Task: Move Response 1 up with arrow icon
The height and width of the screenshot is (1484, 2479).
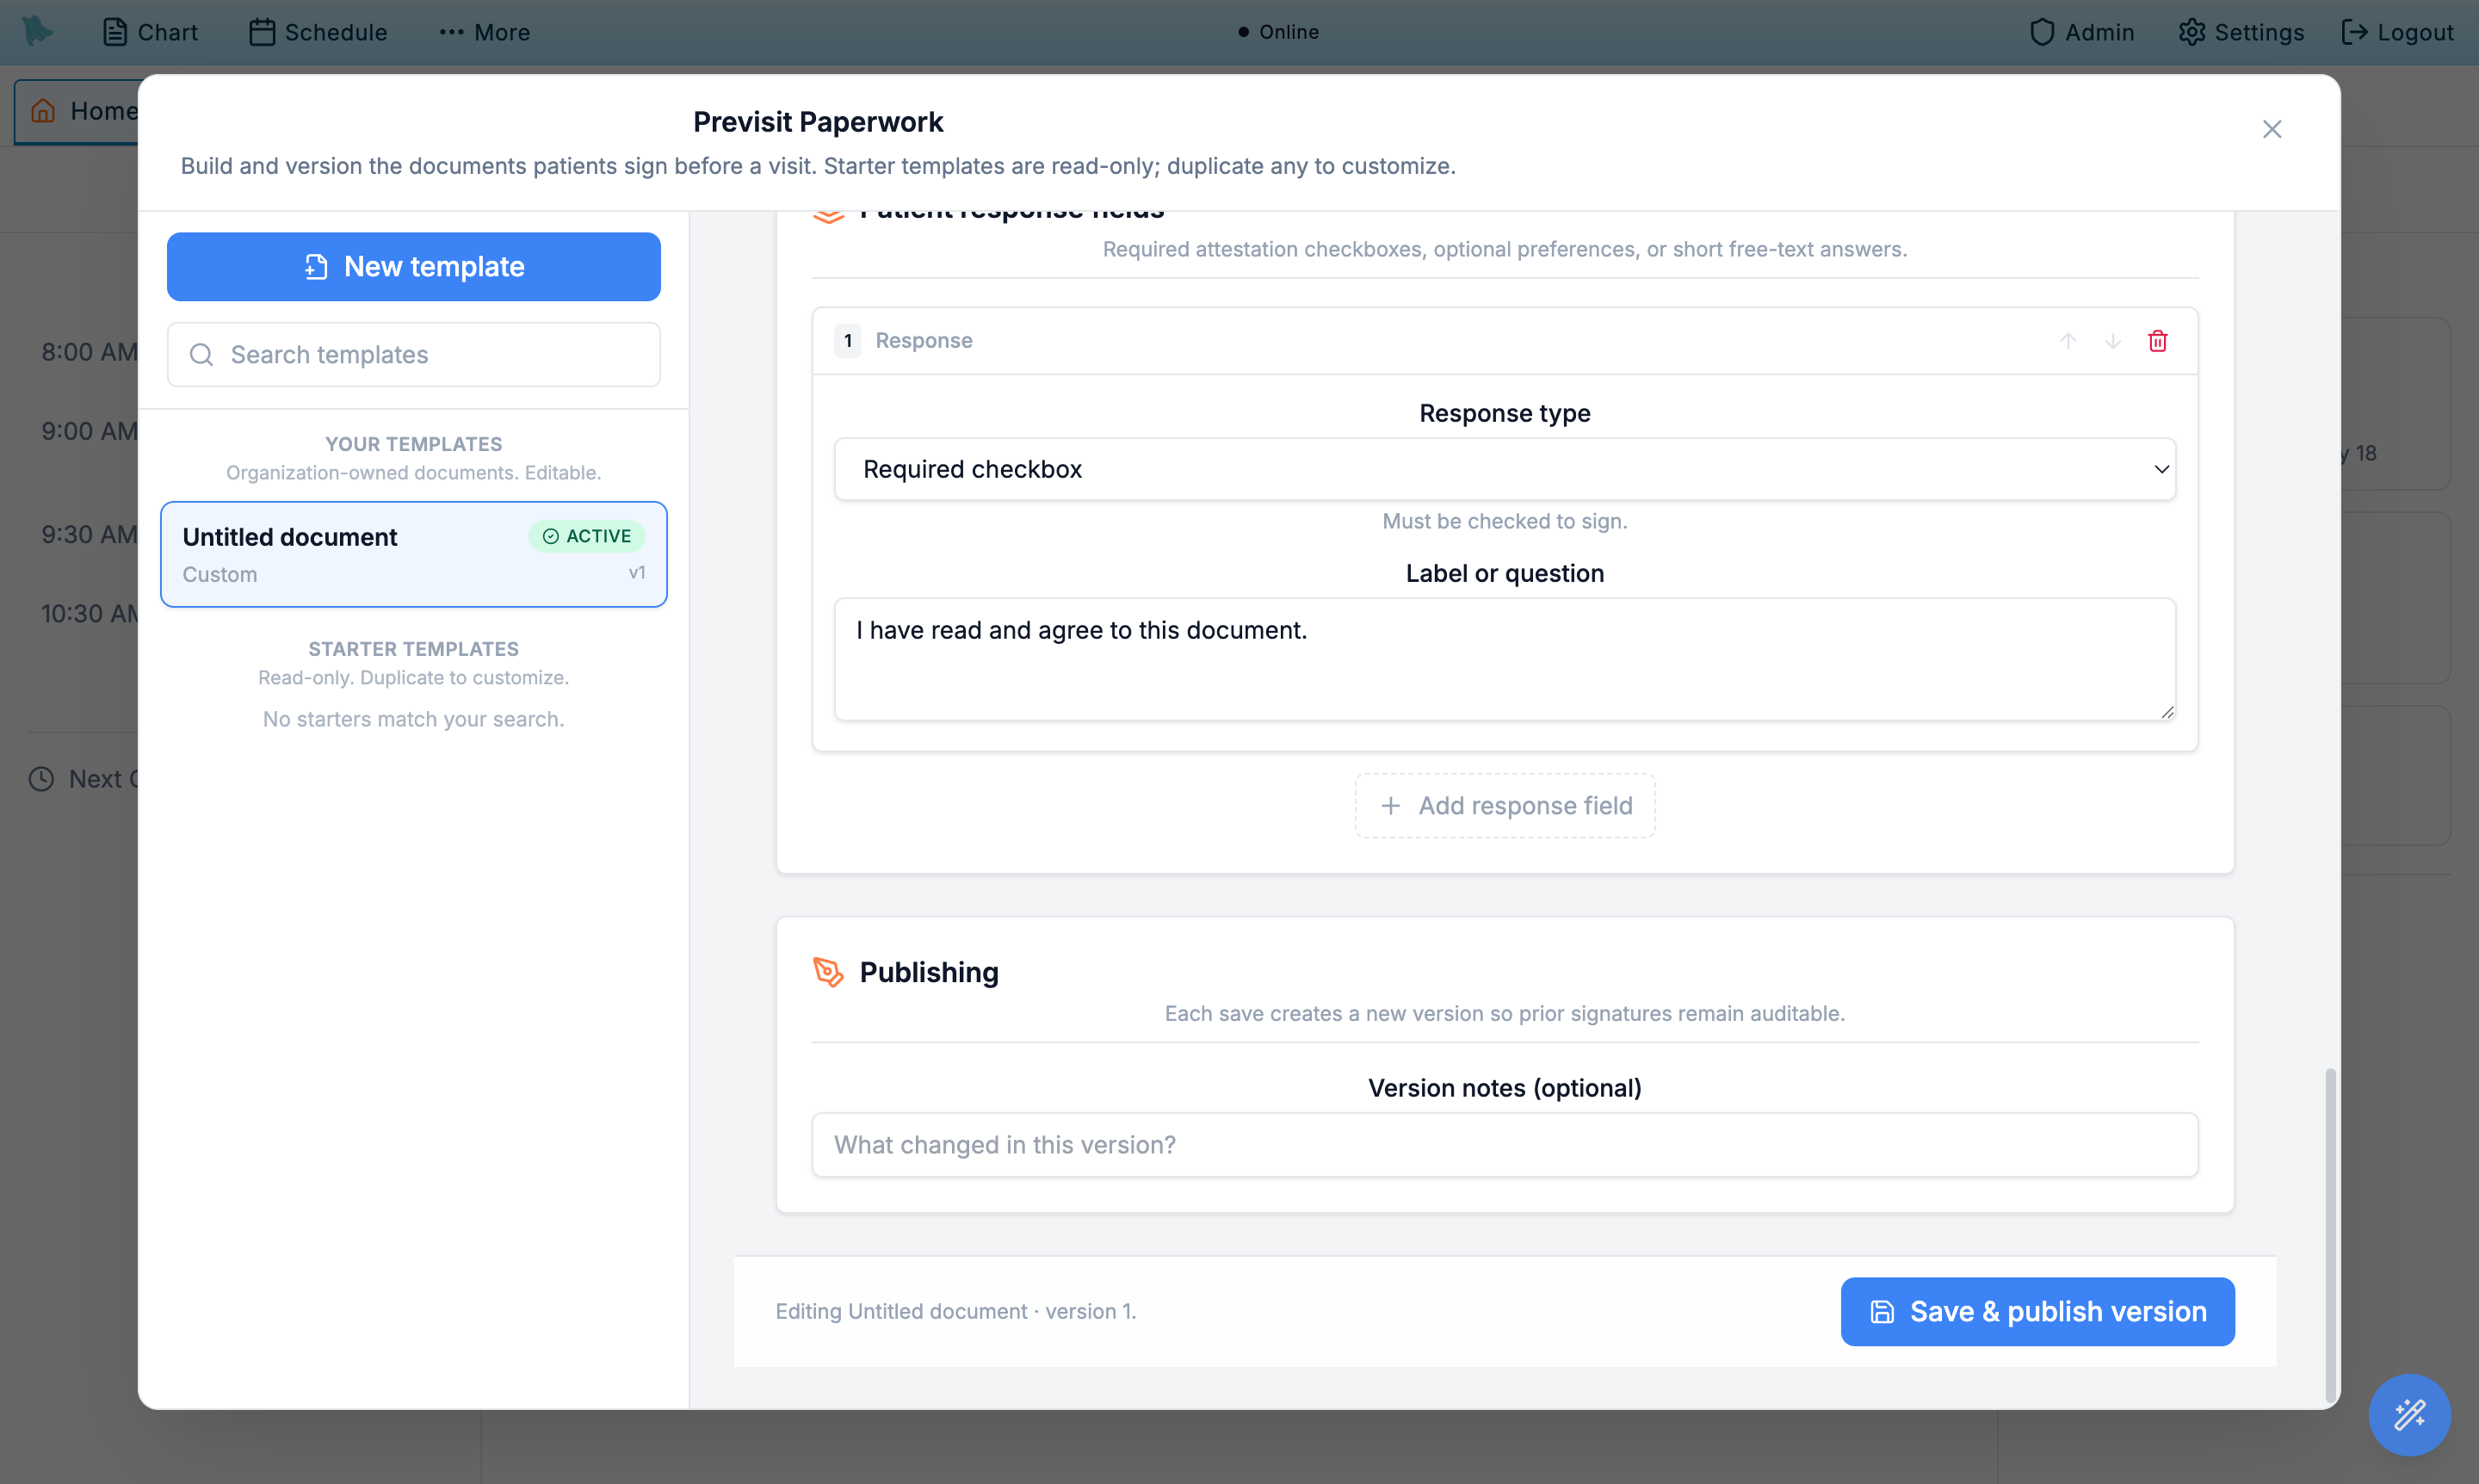Action: coord(2068,341)
